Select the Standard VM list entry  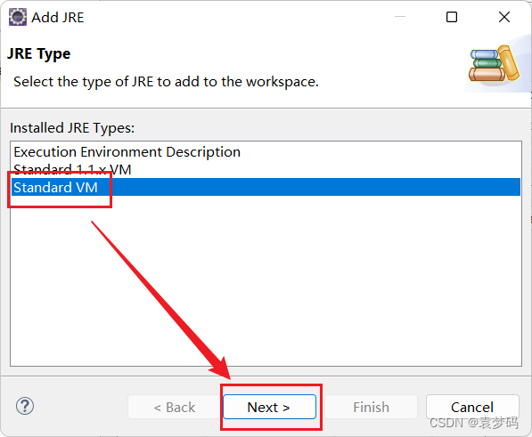(266, 187)
